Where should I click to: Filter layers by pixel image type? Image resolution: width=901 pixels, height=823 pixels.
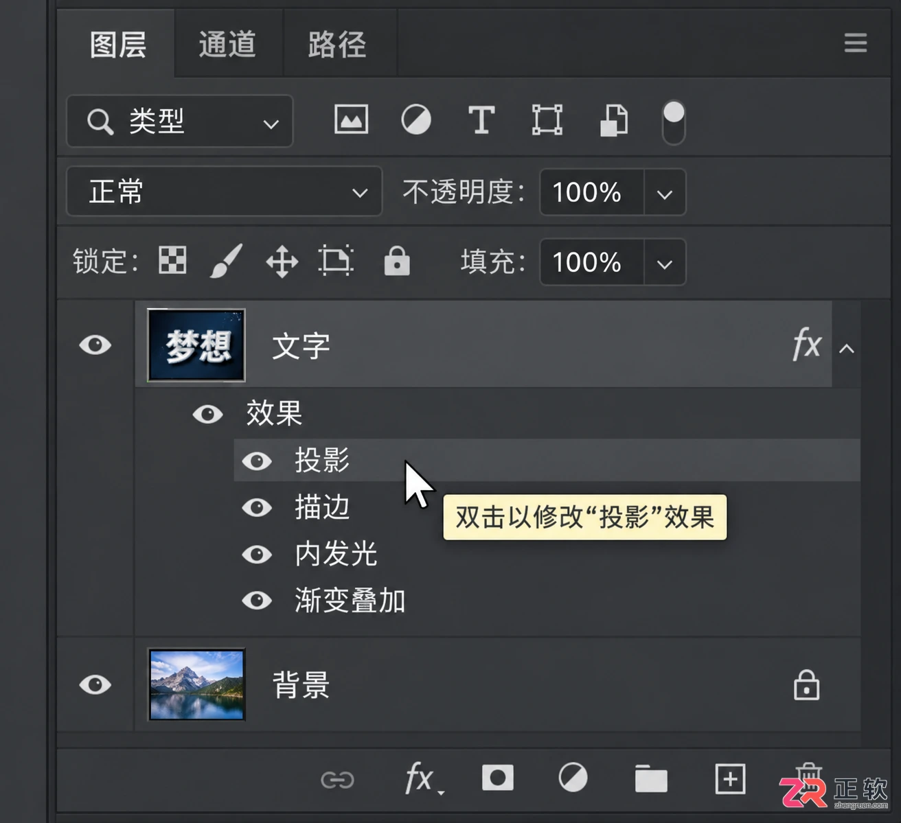351,120
